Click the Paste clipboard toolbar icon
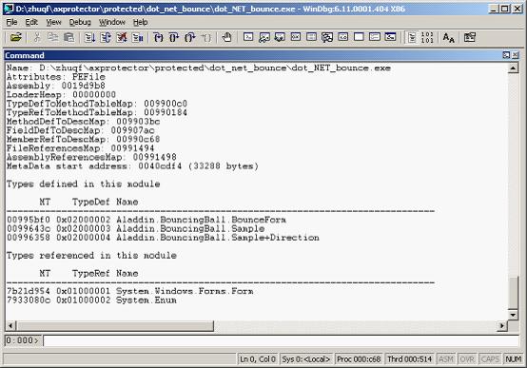The height and width of the screenshot is (368, 527). click(68, 37)
